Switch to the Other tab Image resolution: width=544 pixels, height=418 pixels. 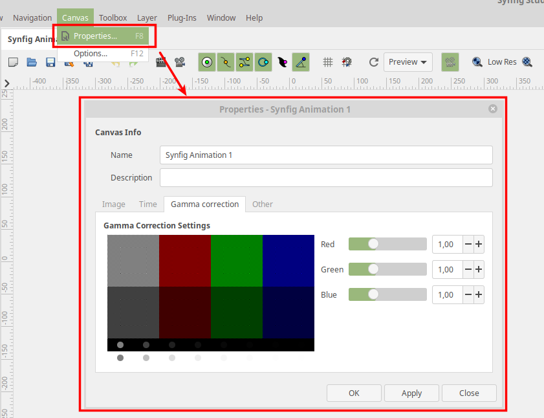click(x=262, y=204)
